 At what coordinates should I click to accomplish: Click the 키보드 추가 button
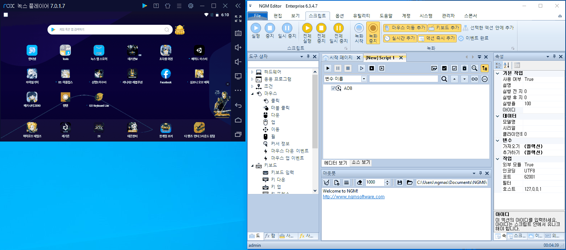click(444, 28)
